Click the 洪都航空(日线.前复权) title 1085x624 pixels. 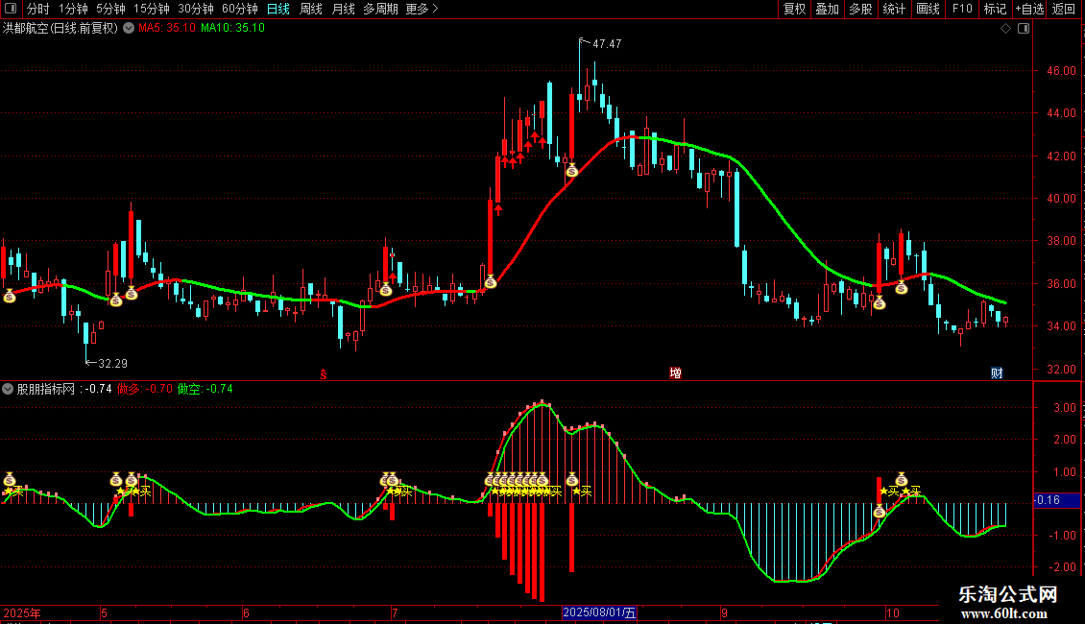point(60,28)
